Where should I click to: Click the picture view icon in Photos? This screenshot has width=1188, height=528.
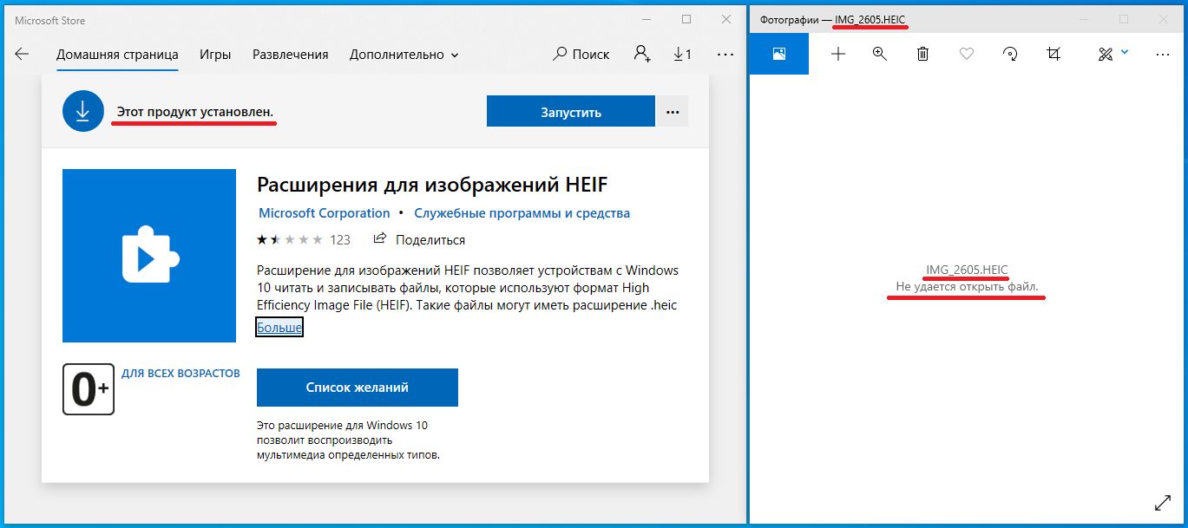tap(779, 54)
